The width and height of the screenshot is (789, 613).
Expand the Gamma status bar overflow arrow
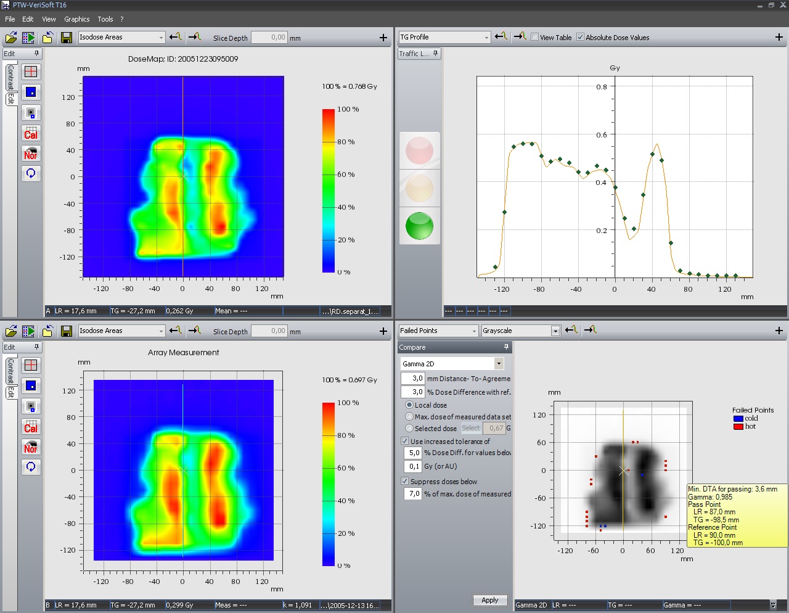(773, 605)
